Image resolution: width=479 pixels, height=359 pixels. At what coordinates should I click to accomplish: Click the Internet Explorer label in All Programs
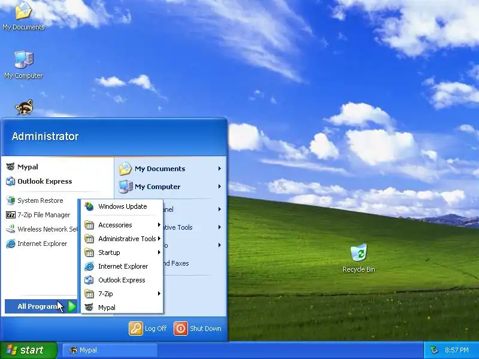click(123, 266)
